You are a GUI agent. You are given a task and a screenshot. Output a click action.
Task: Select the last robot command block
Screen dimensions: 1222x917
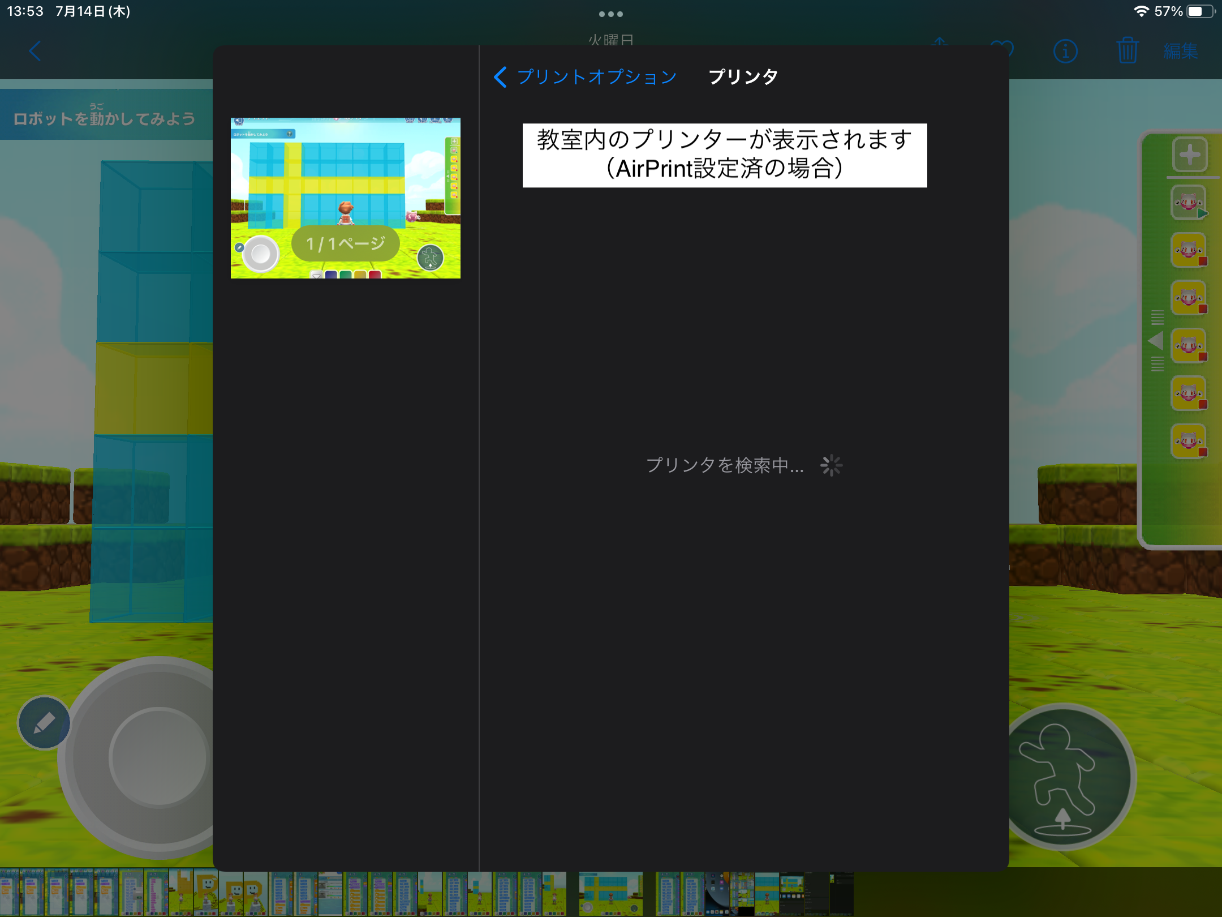click(1189, 441)
